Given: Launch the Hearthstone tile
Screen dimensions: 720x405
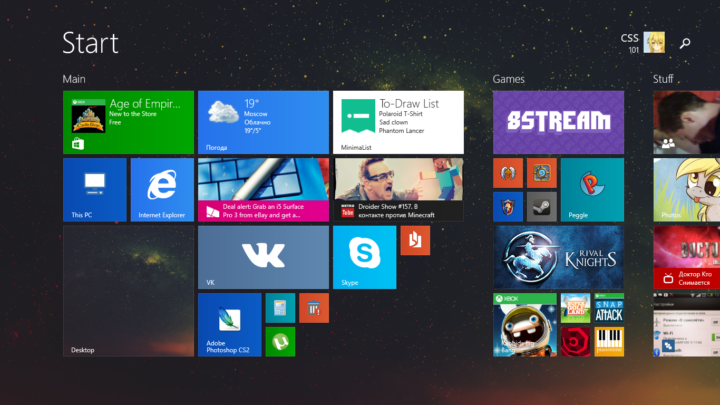Looking at the screenshot, I should click(542, 173).
